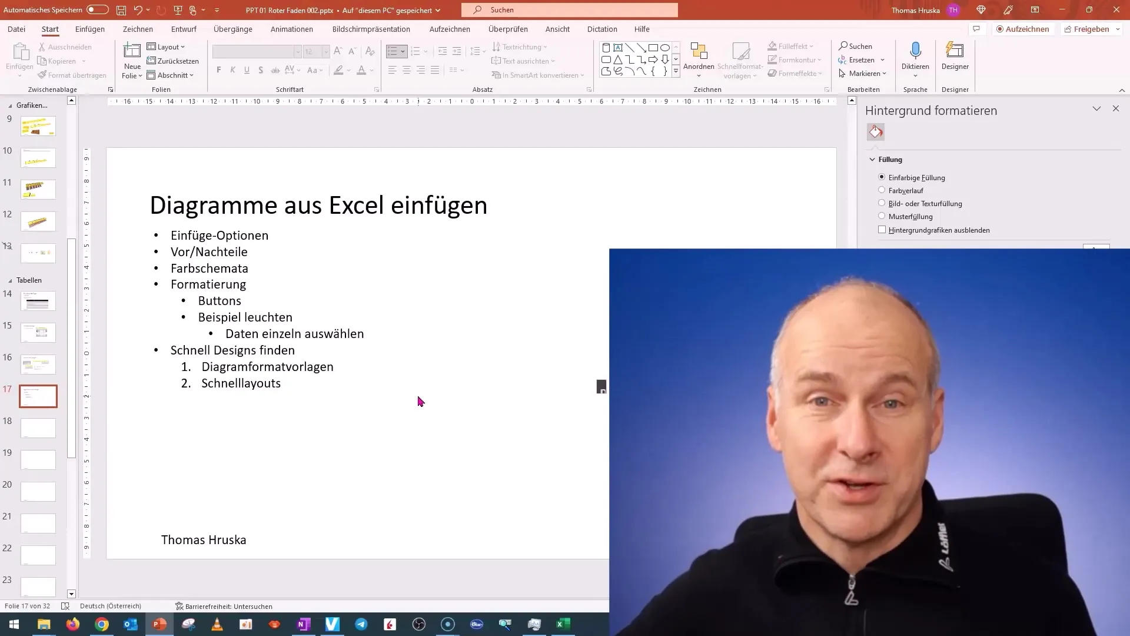Check Hintergrundgrafiken ausblenden checkbox
This screenshot has width=1130, height=636.
click(882, 229)
